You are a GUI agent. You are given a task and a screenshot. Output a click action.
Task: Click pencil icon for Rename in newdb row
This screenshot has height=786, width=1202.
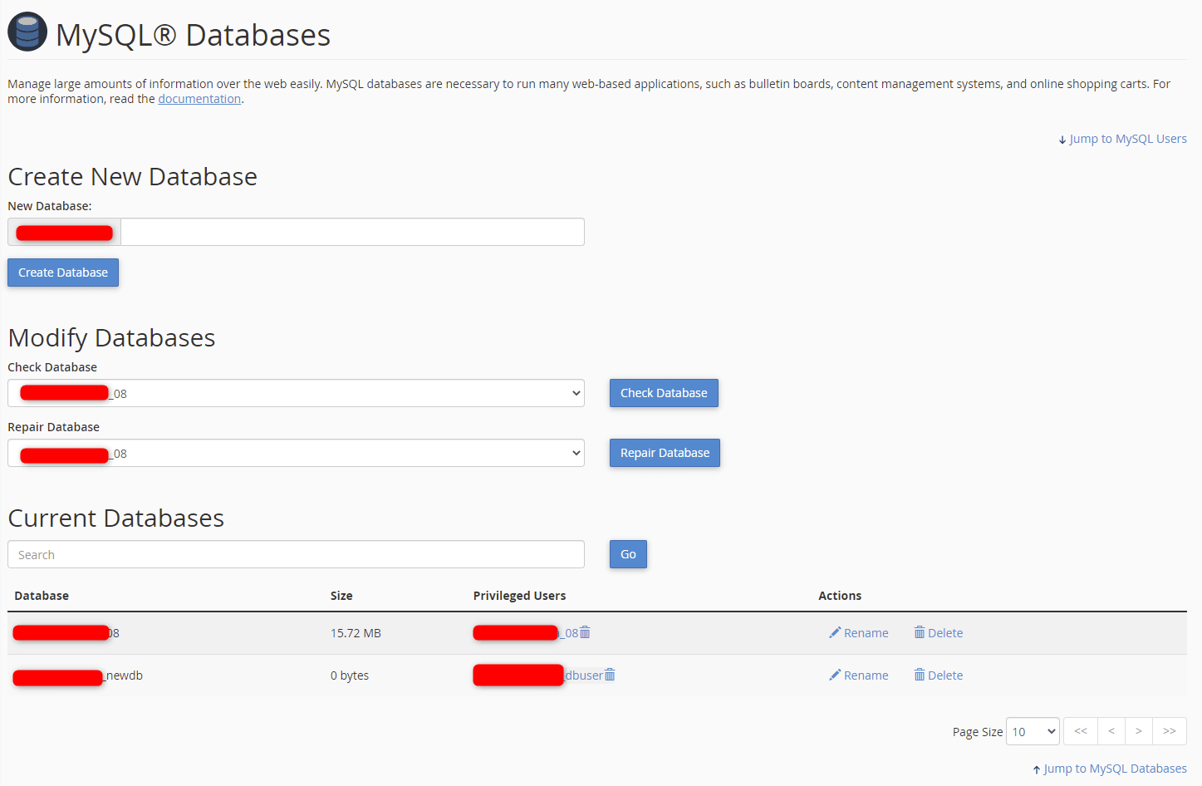pos(835,675)
